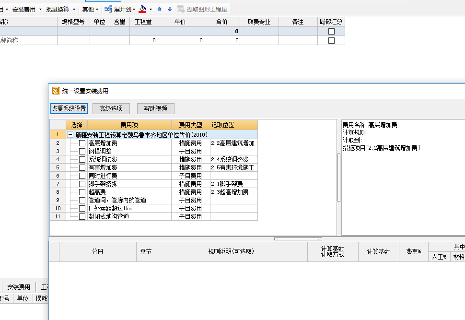Screen dimensions: 465x320
Task: Enable the 管道间，管廊内的管道 checkbox
Action: 82,201
